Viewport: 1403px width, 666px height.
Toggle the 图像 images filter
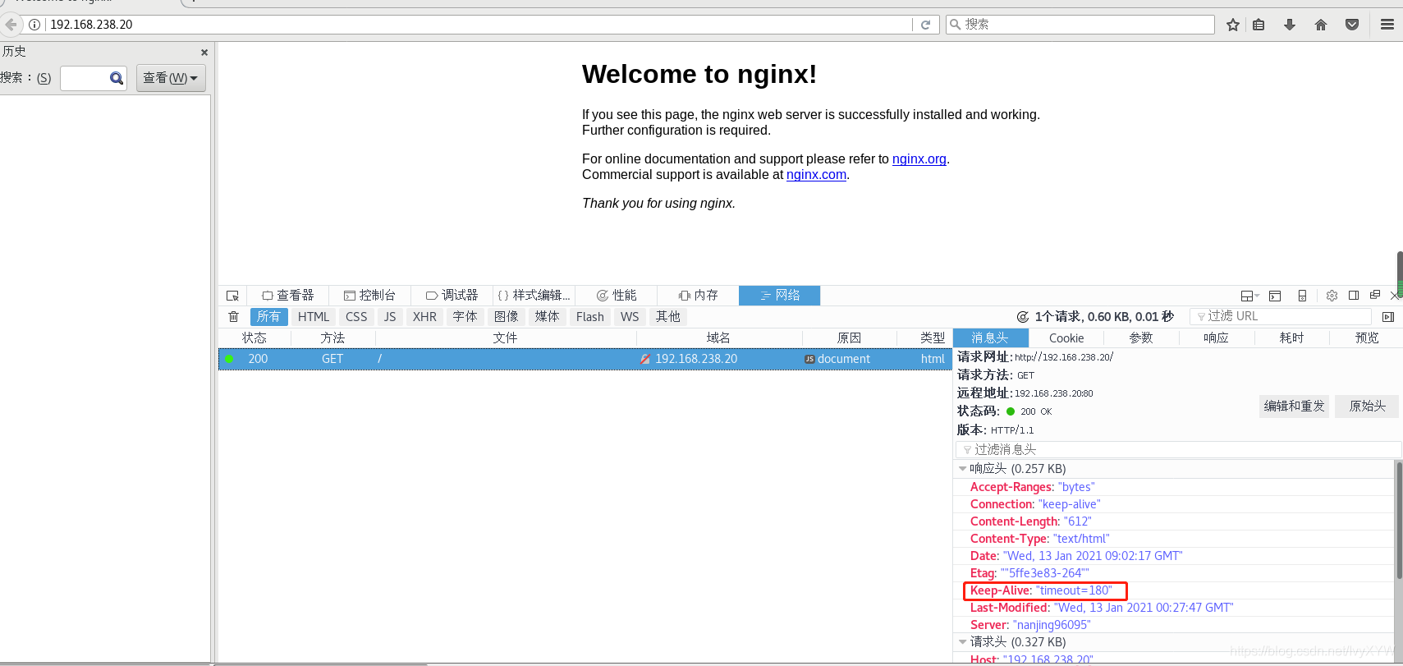(506, 317)
